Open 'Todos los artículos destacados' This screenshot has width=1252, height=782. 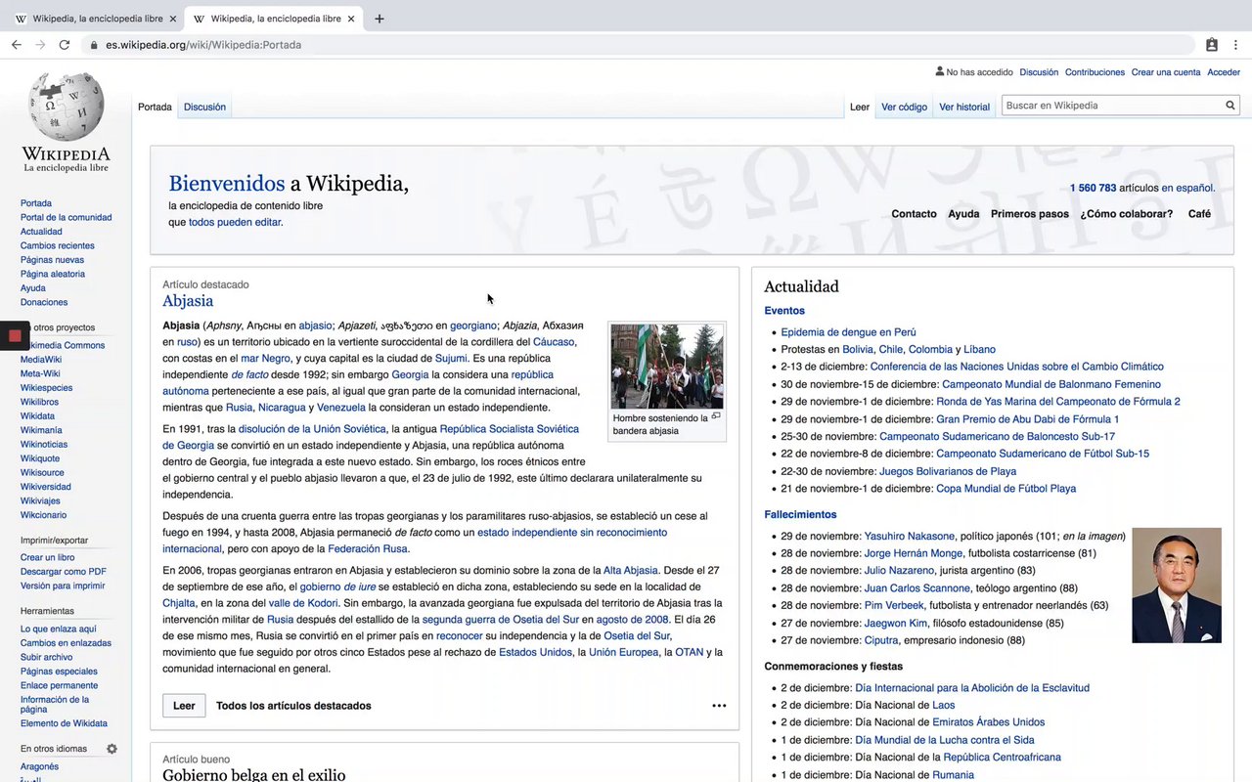[293, 706]
